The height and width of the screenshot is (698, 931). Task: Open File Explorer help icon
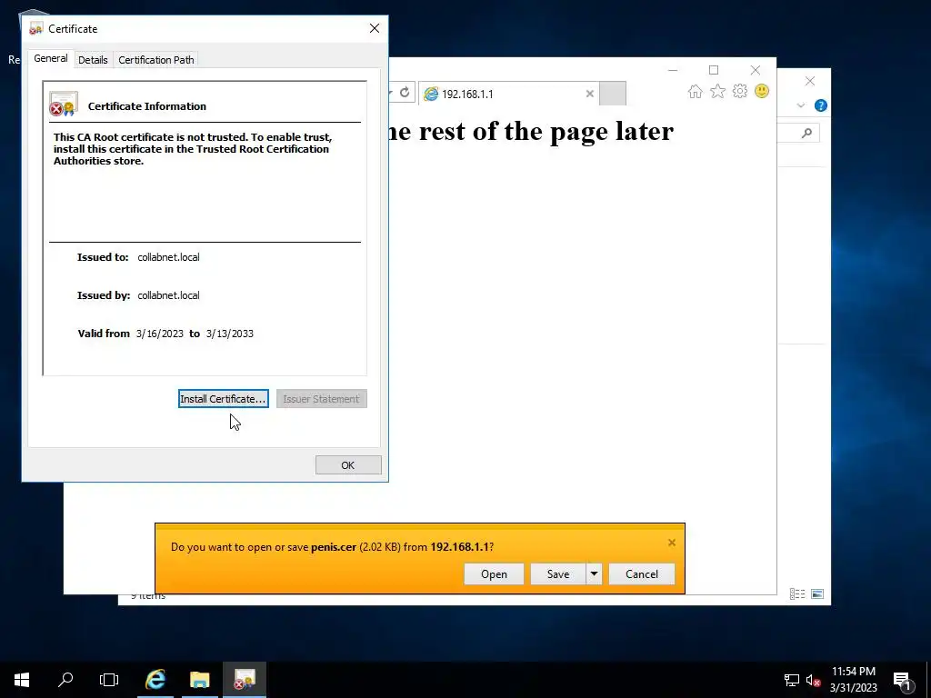pos(821,105)
